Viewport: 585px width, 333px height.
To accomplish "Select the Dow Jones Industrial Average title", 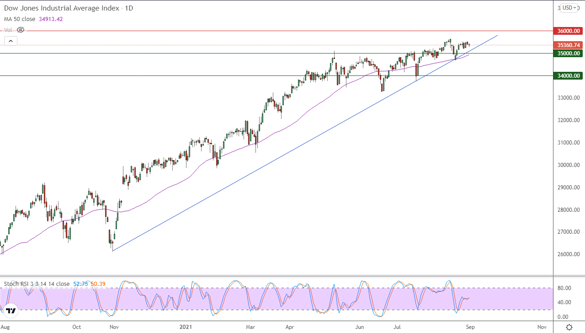I will [x=62, y=8].
